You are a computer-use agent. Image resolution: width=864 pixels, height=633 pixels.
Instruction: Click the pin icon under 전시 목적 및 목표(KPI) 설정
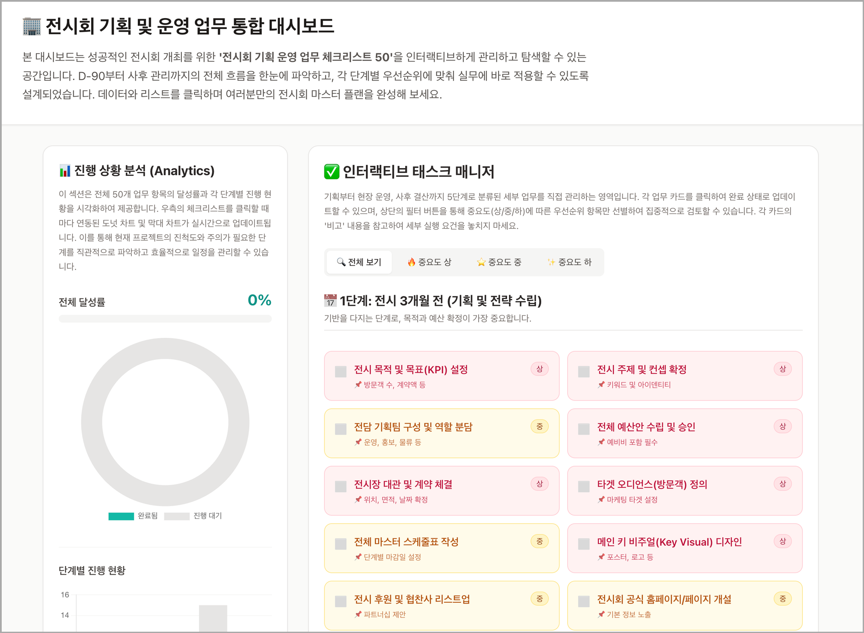(x=358, y=385)
